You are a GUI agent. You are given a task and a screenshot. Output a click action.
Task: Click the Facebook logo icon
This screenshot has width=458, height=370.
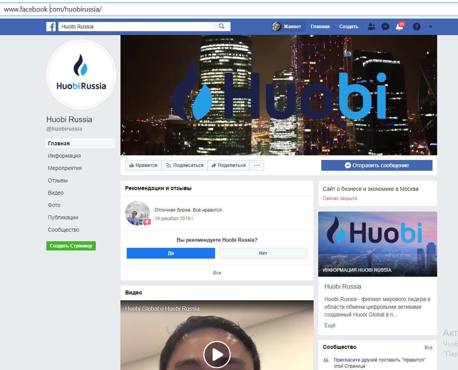(51, 27)
